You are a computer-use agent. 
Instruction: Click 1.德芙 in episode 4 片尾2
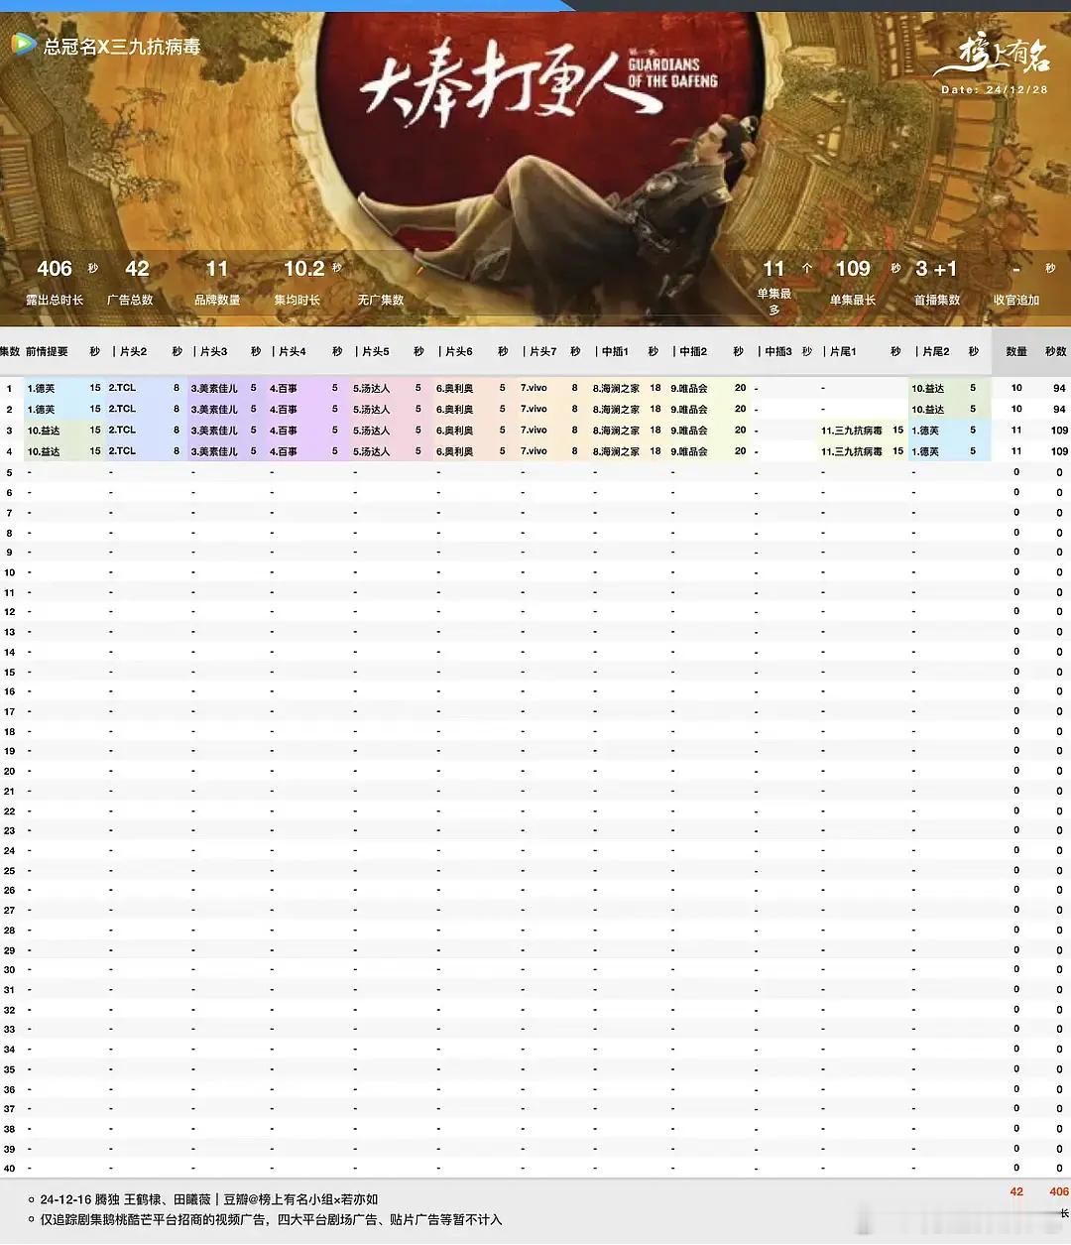(x=925, y=451)
